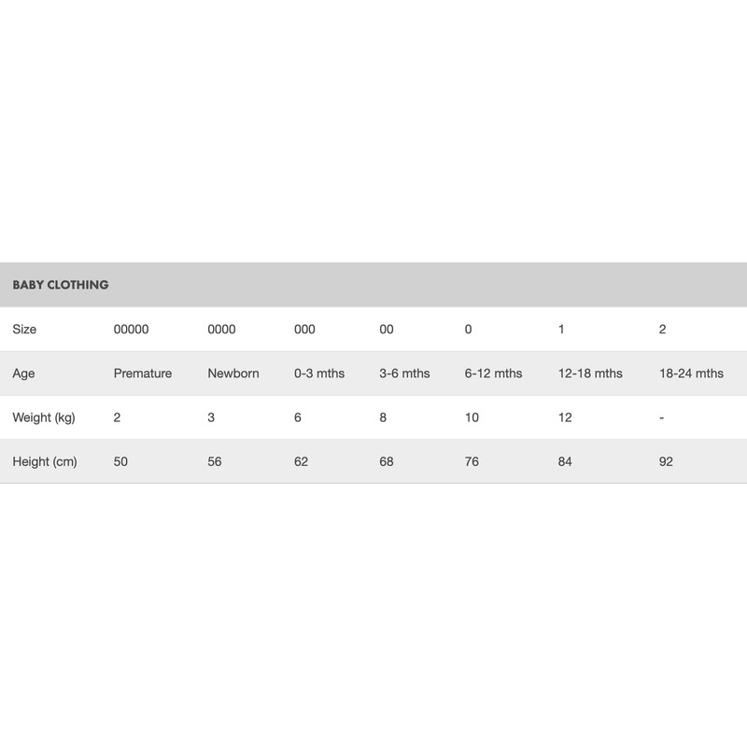This screenshot has height=747, width=747.
Task: Click the size 0000 cell
Action: coord(221,330)
